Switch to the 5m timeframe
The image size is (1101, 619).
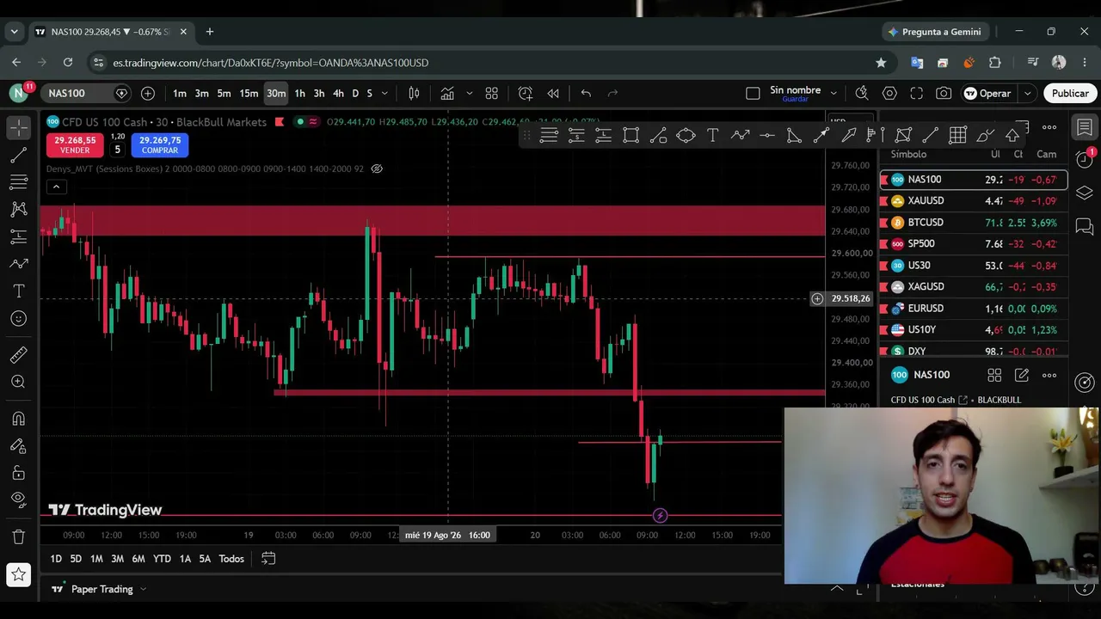224,93
